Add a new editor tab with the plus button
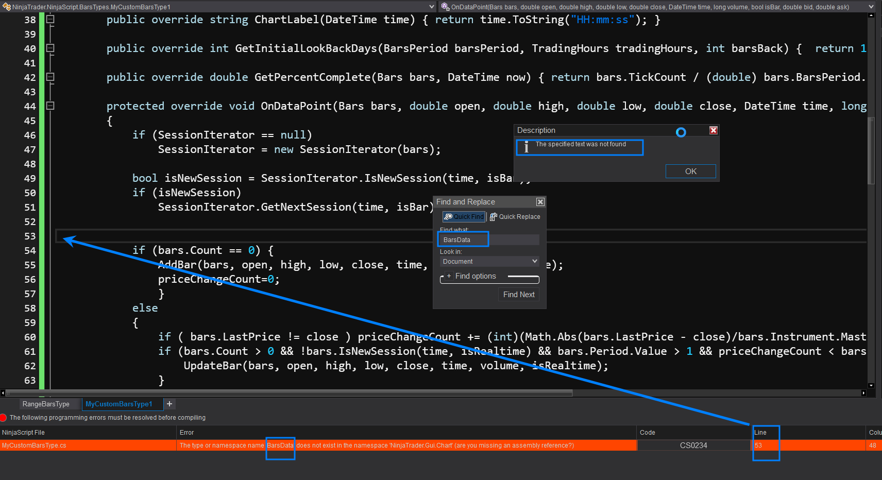882x480 pixels. point(169,404)
